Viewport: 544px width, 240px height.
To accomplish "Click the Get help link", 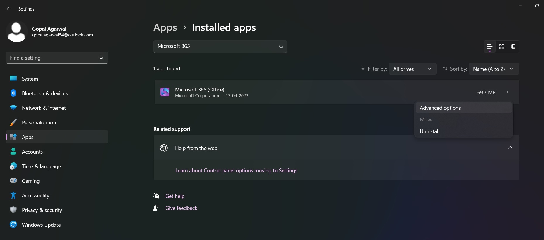I will (x=175, y=196).
